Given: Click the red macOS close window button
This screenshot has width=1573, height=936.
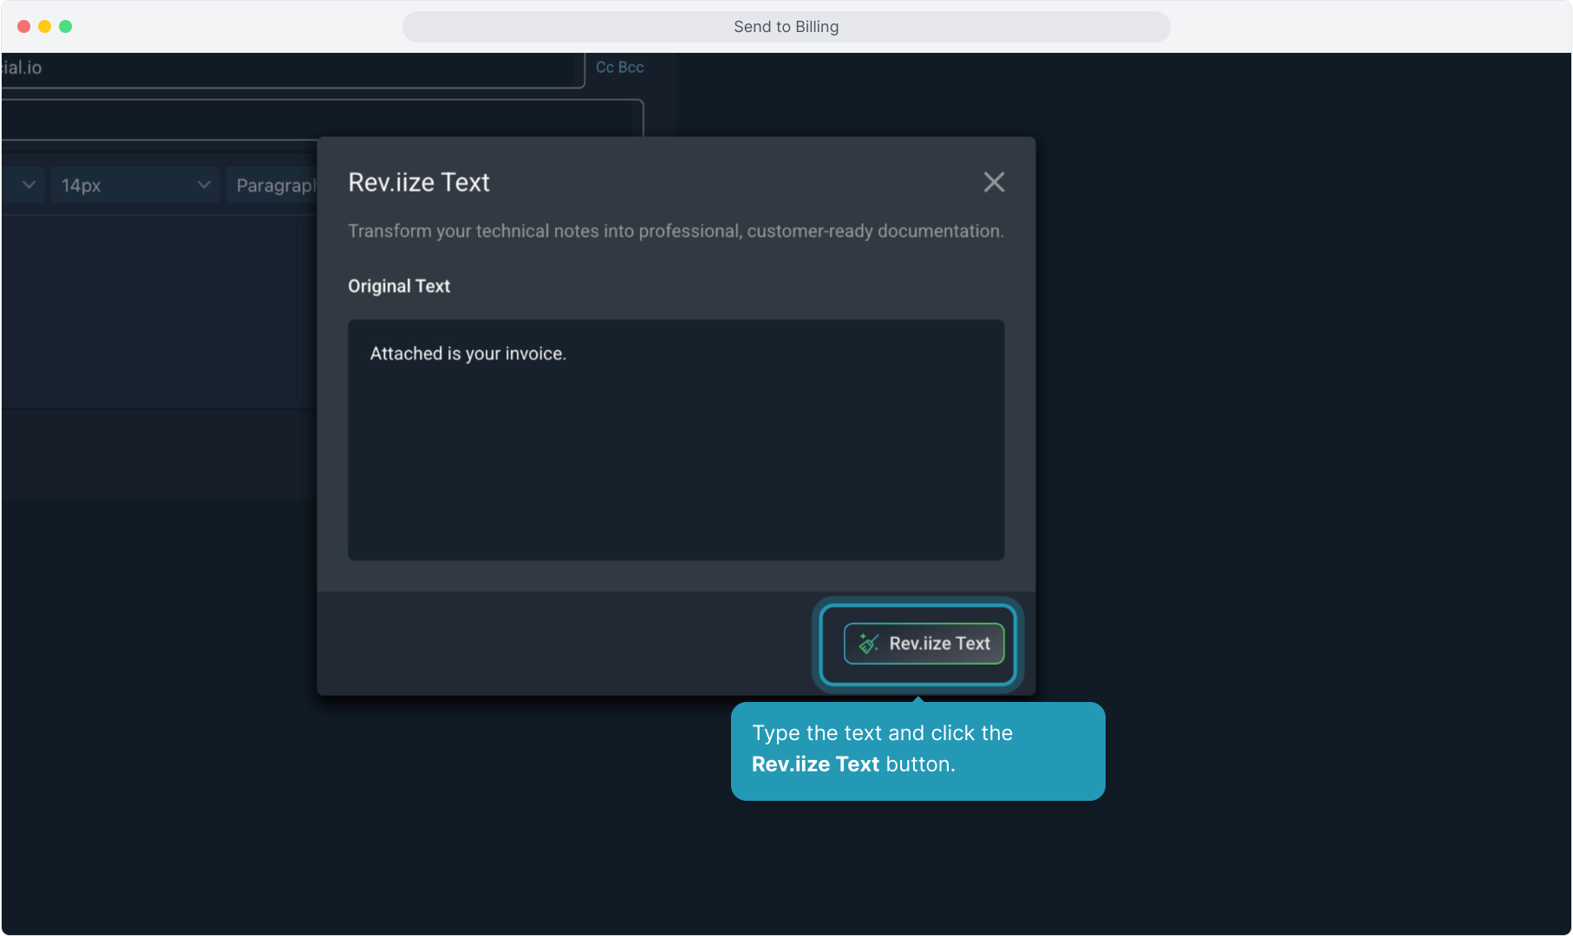Looking at the screenshot, I should (23, 27).
